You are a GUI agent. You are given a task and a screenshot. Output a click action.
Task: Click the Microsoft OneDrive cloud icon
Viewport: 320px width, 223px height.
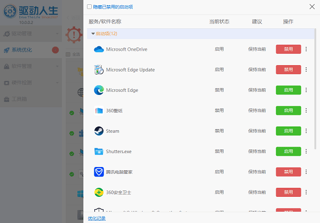[x=99, y=49]
